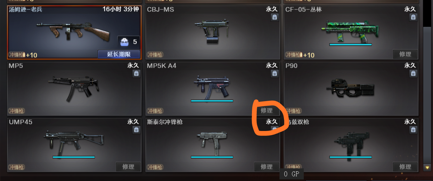Repair the UMP45 weapon
433x181 pixels.
pyautogui.click(x=128, y=167)
